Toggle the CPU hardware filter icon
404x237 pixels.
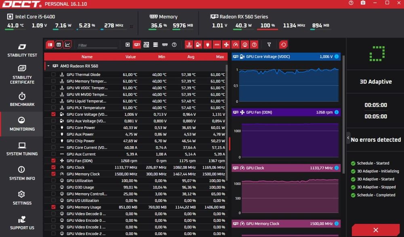tap(128, 45)
